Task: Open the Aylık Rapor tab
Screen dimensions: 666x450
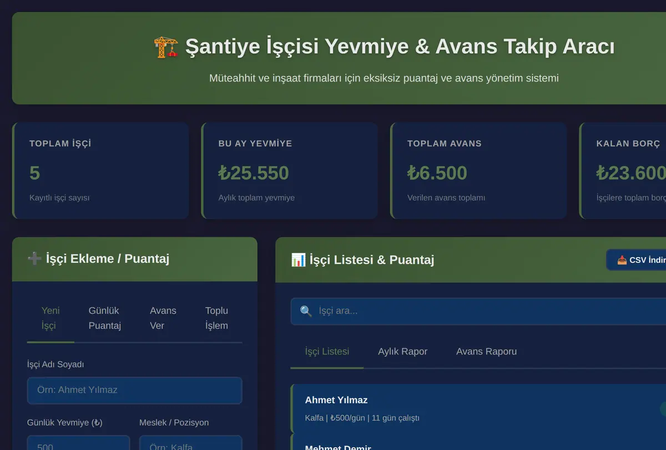Action: tap(402, 351)
